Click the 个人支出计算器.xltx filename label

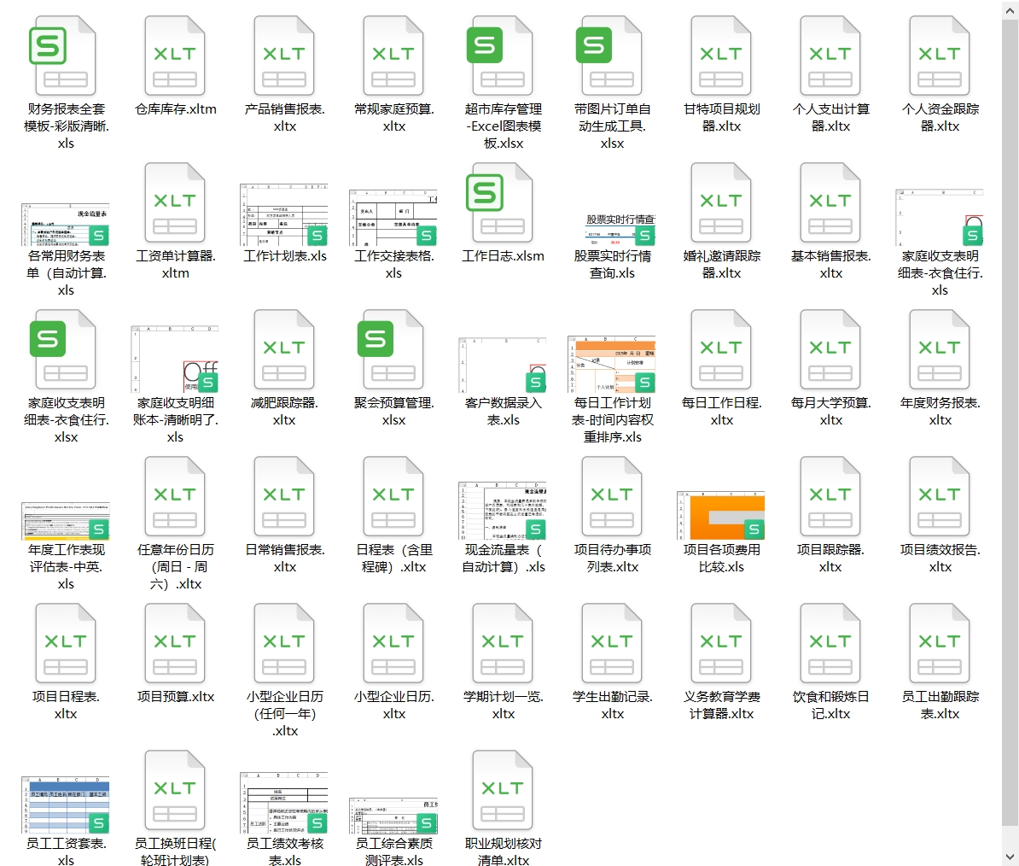coord(830,118)
